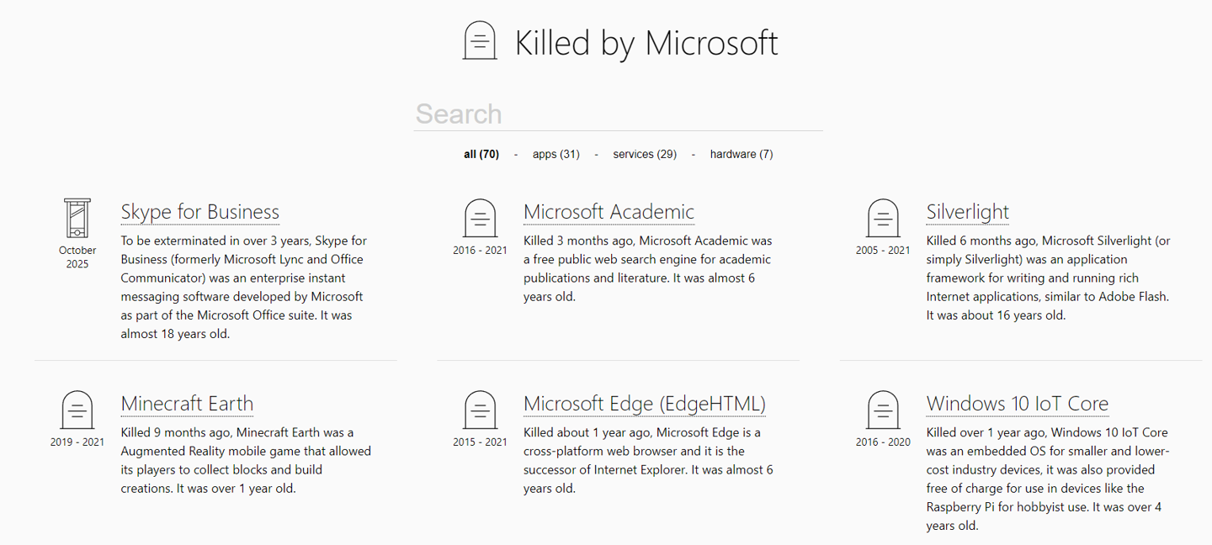
Task: Show only services (29)
Action: [x=645, y=154]
